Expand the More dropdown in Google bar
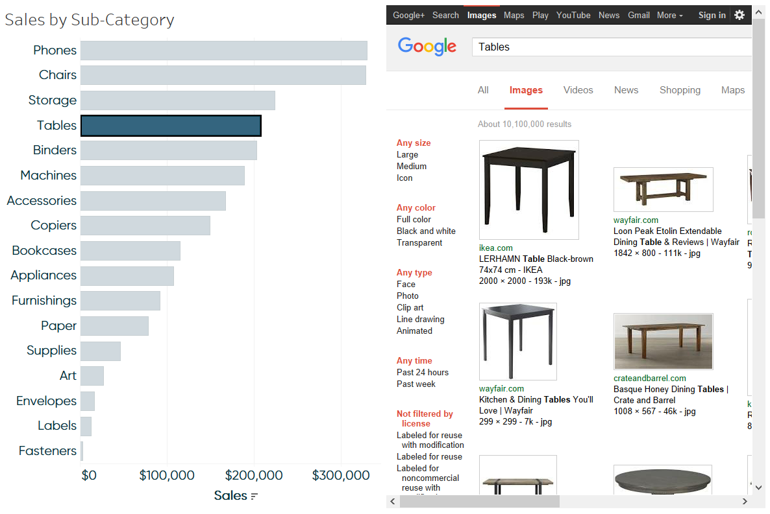 click(x=670, y=15)
